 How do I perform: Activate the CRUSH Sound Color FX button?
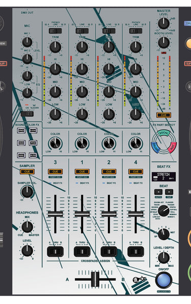tap(21, 143)
